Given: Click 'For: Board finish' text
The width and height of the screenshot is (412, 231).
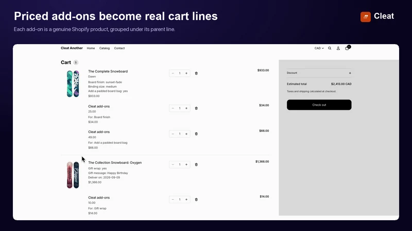Looking at the screenshot, I should point(99,117).
